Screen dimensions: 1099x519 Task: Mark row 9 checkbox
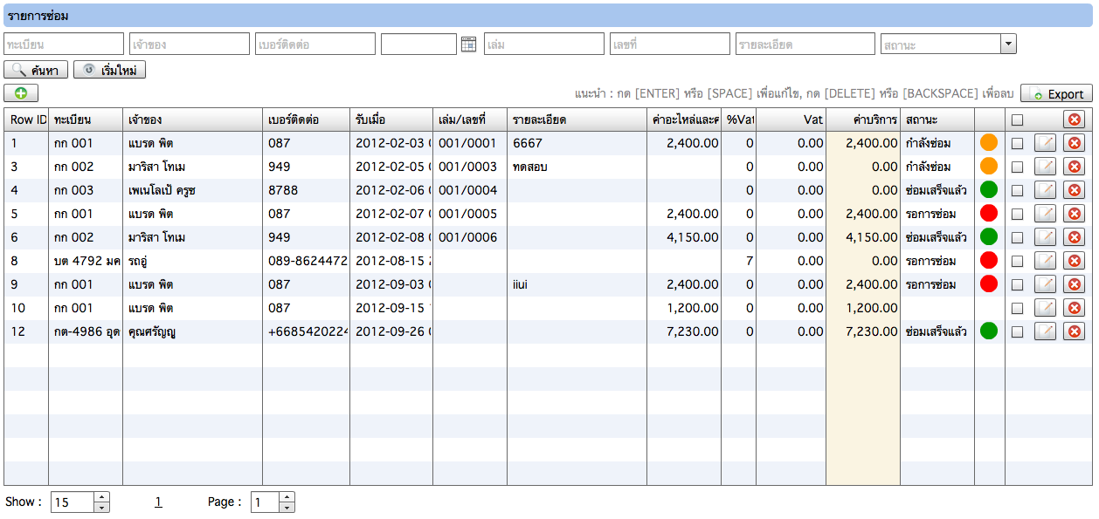coord(1017,285)
